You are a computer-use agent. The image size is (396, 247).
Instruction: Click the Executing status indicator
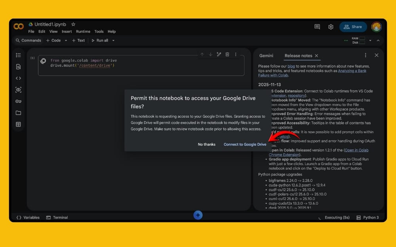point(334,217)
